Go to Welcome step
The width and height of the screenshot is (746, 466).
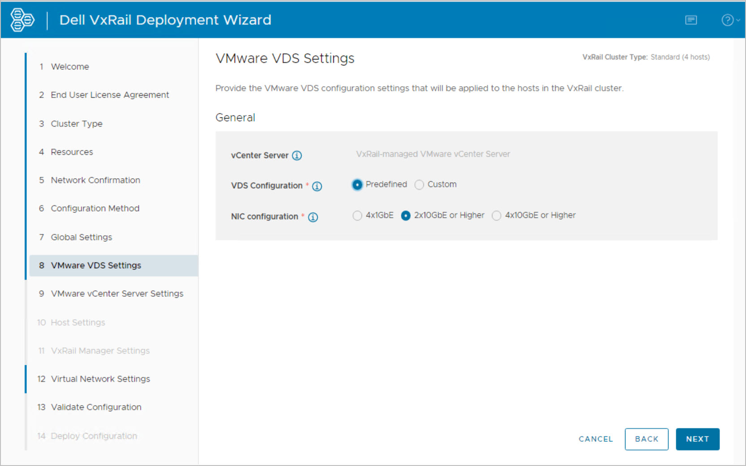coord(70,67)
